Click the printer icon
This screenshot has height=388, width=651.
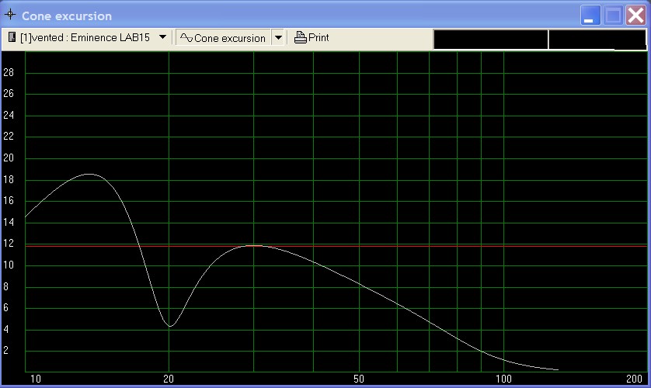tap(300, 37)
